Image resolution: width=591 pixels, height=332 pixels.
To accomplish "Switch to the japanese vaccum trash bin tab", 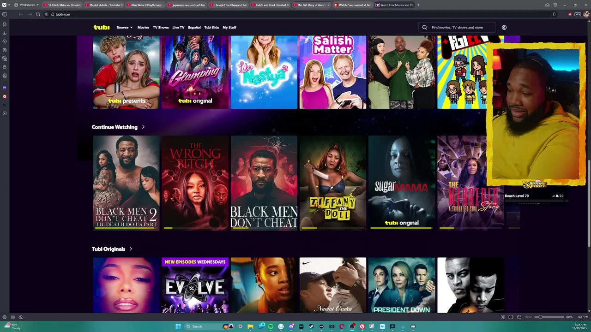I will tap(187, 5).
